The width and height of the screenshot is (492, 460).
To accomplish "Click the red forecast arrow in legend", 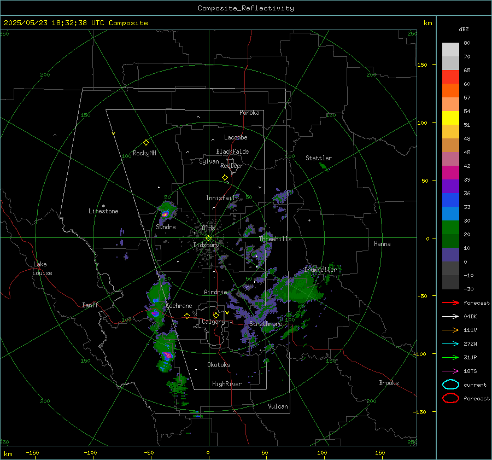I will (450, 302).
